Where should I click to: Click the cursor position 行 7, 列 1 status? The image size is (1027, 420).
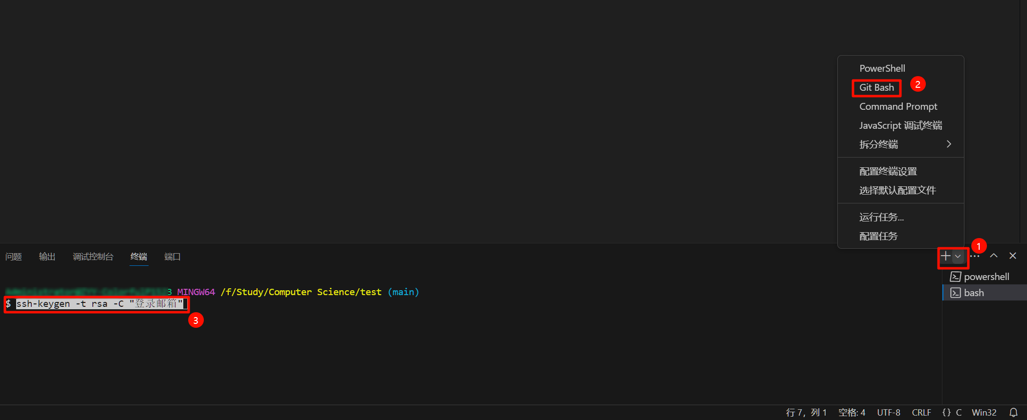click(806, 413)
